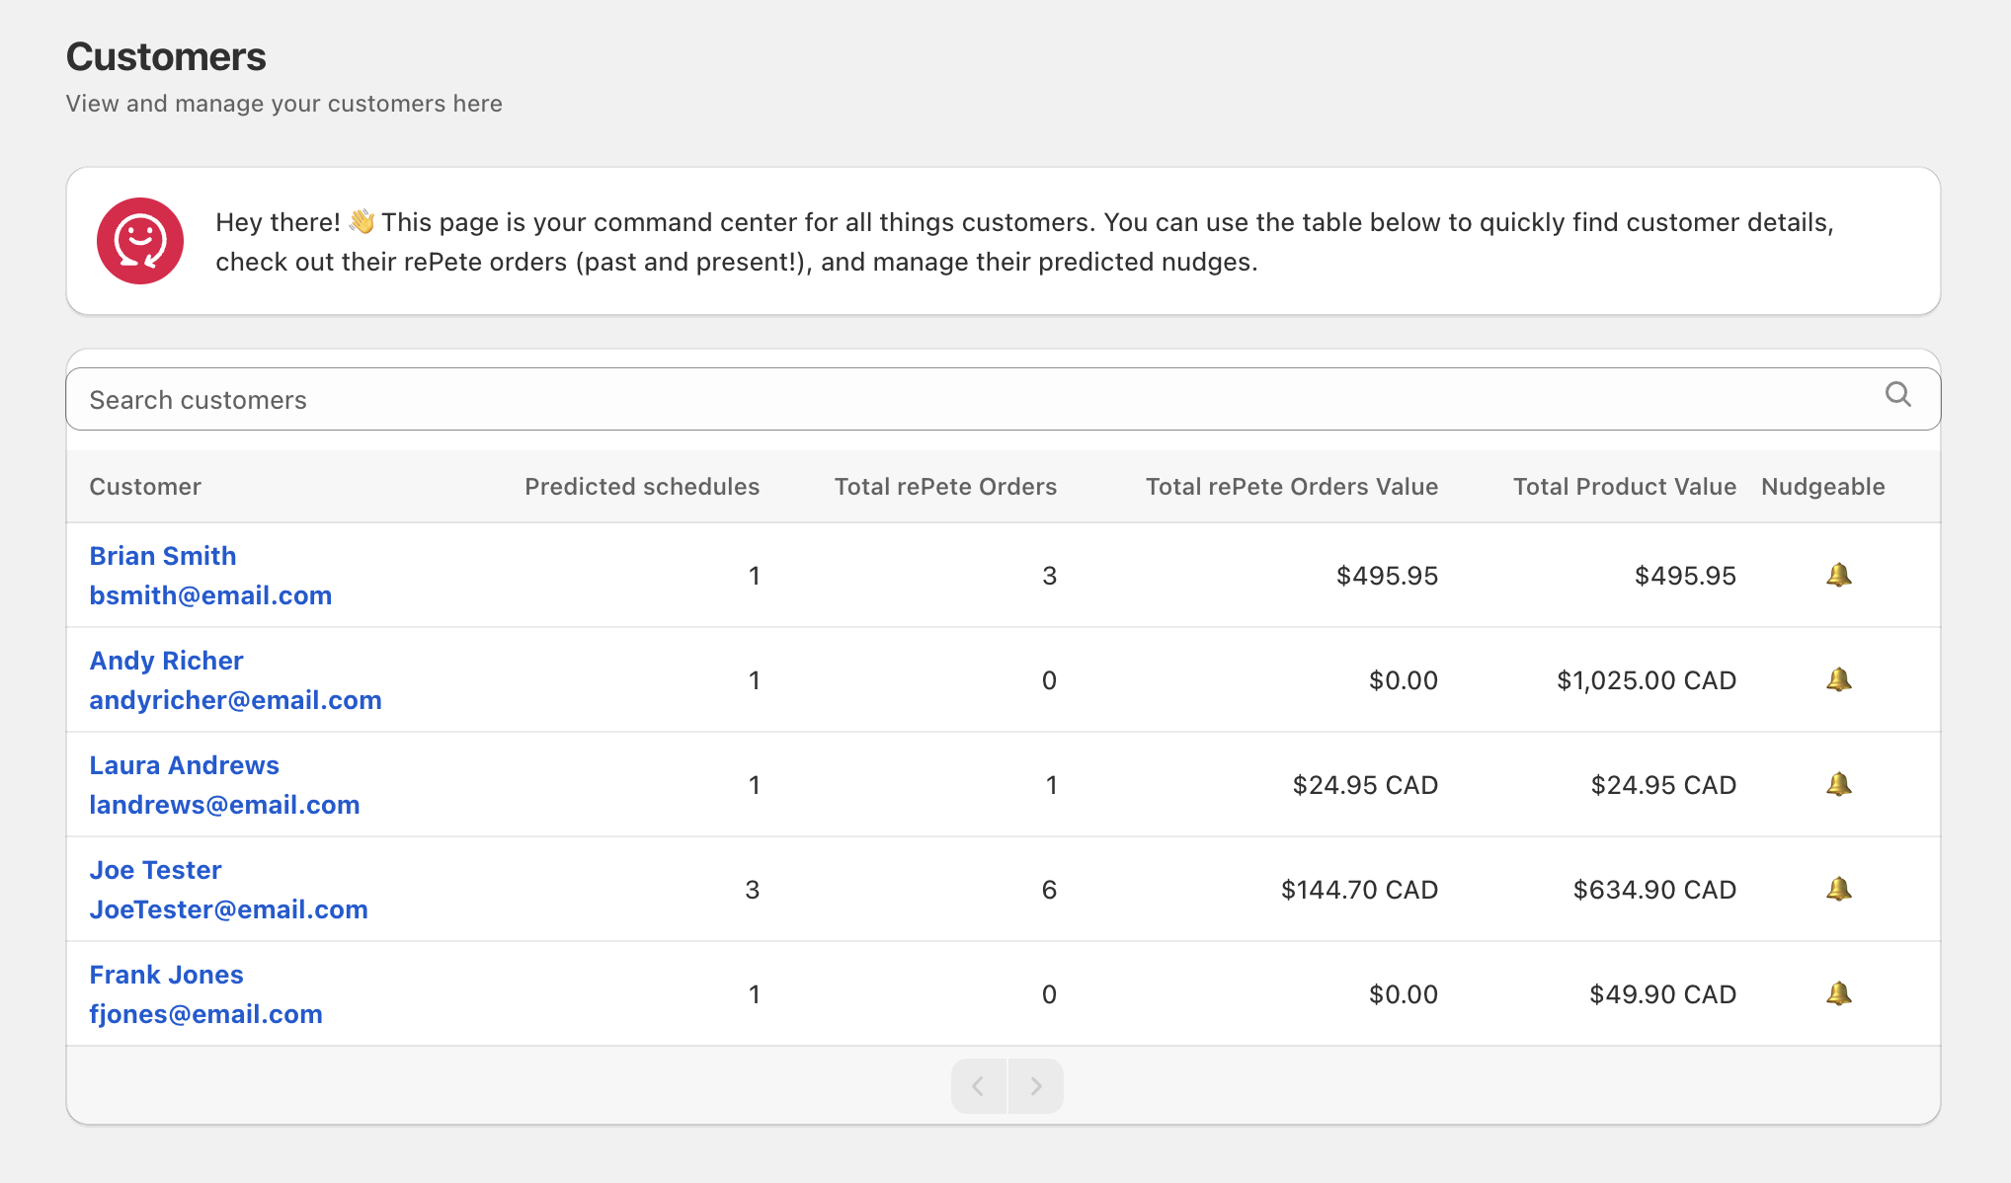Open Andy Richer customer link
The height and width of the screenshot is (1183, 2011).
pos(166,661)
